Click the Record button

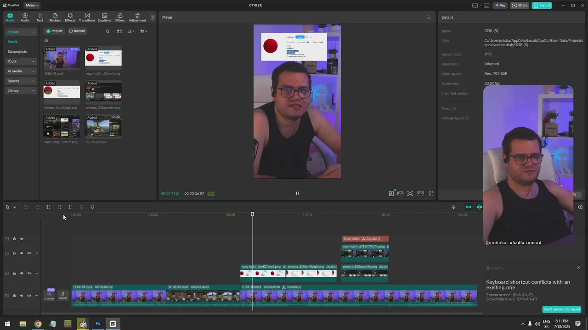click(x=77, y=31)
